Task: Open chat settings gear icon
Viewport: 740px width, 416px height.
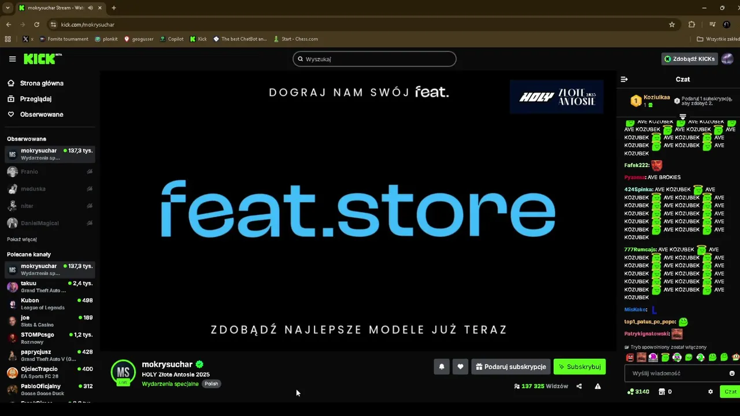Action: [711, 392]
